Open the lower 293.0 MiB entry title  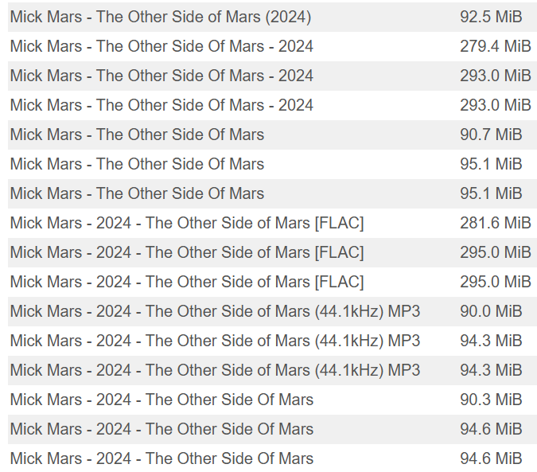tap(161, 105)
